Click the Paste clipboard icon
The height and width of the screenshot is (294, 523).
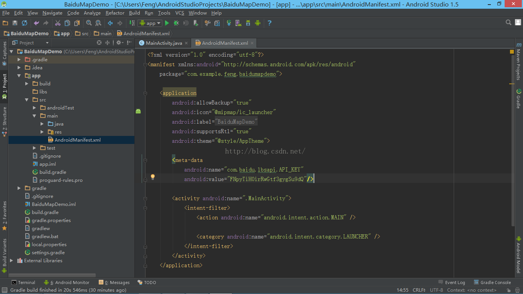coord(77,23)
